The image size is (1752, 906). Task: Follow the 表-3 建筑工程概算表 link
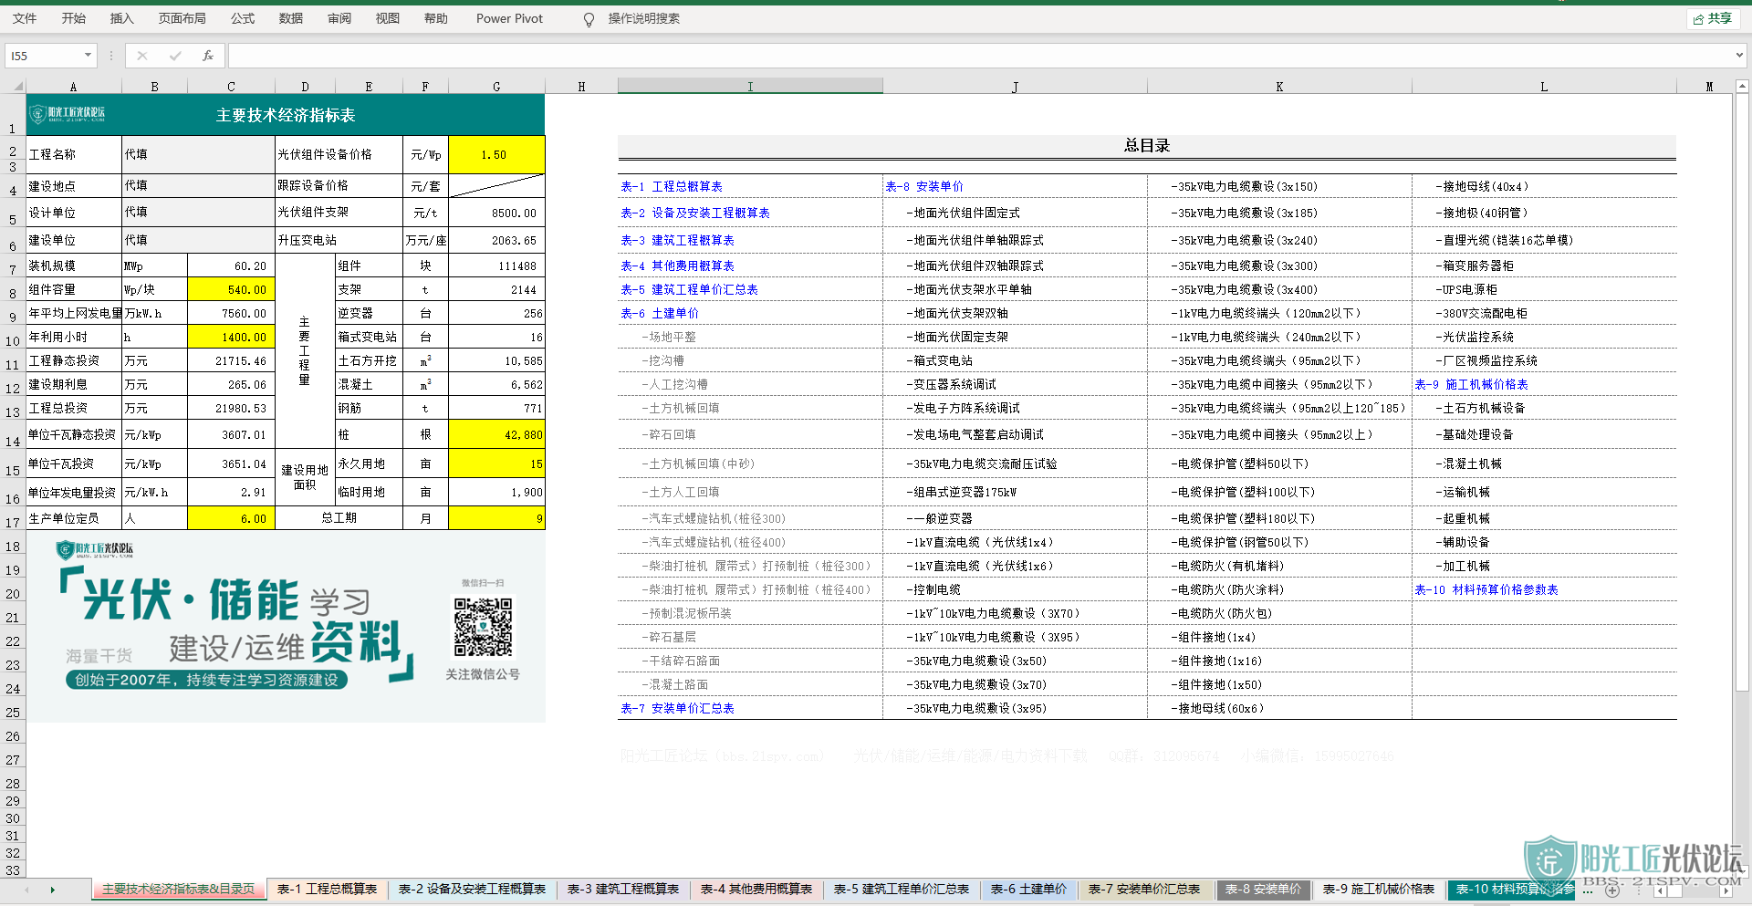pos(678,240)
